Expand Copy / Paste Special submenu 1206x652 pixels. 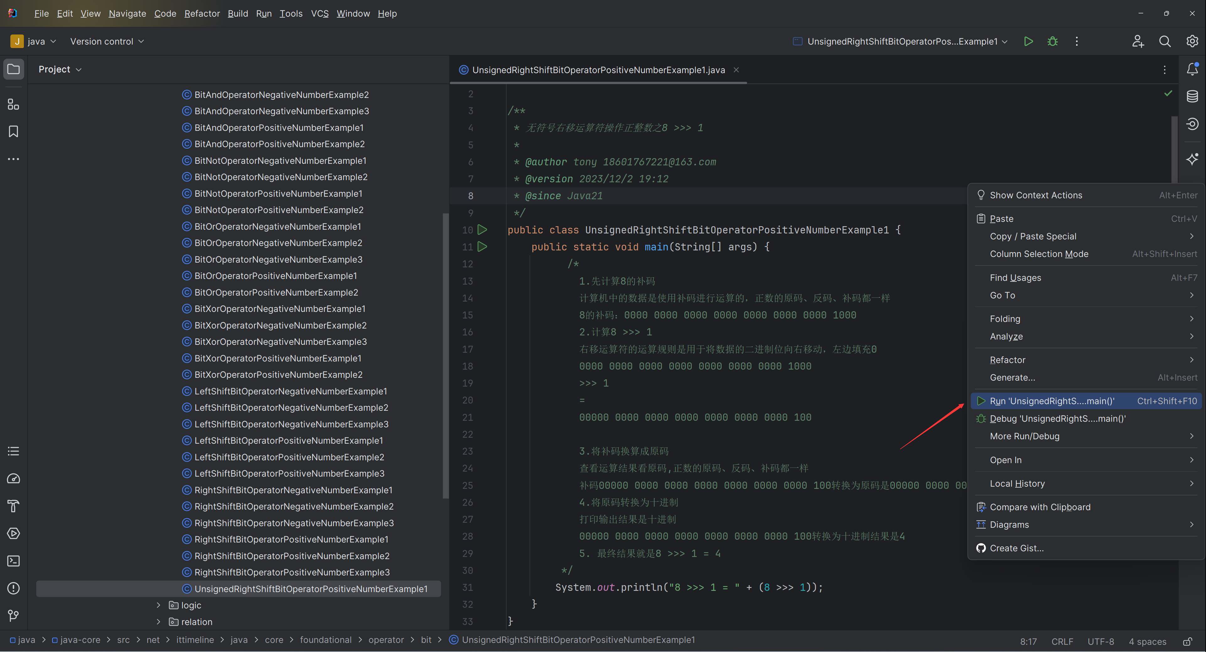click(x=1086, y=236)
